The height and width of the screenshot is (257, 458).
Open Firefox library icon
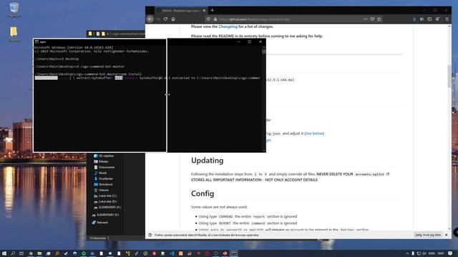[422, 19]
